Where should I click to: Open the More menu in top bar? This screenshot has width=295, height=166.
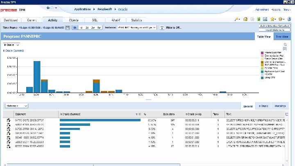pyautogui.click(x=287, y=9)
